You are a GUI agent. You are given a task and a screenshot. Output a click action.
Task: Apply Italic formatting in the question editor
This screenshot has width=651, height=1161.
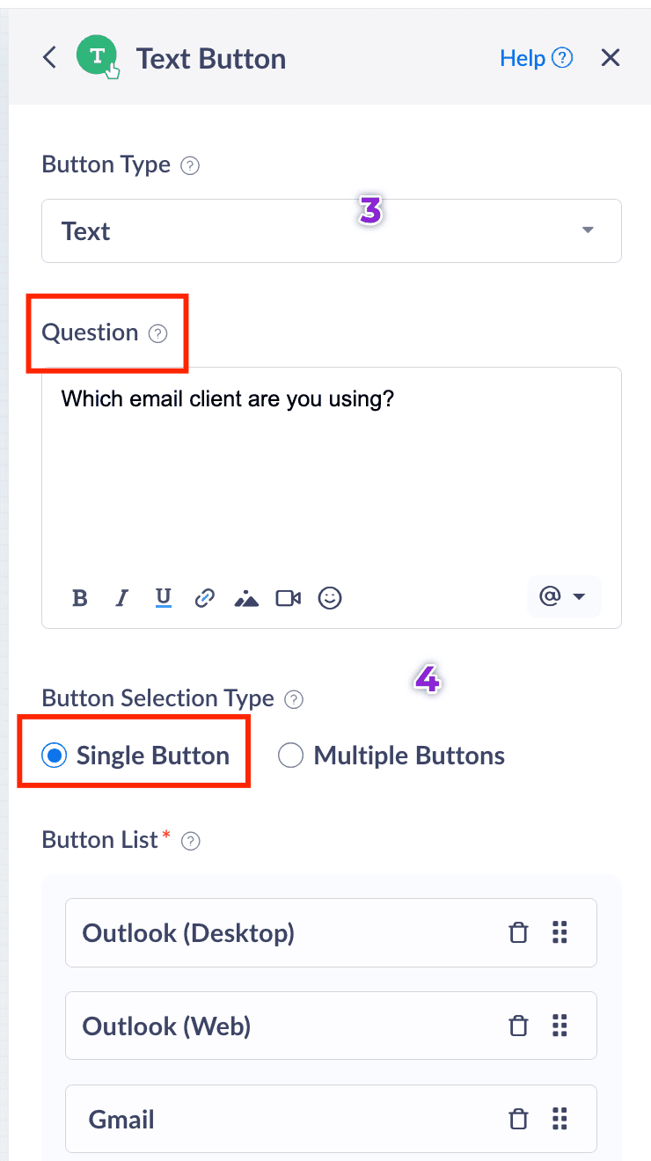click(122, 598)
